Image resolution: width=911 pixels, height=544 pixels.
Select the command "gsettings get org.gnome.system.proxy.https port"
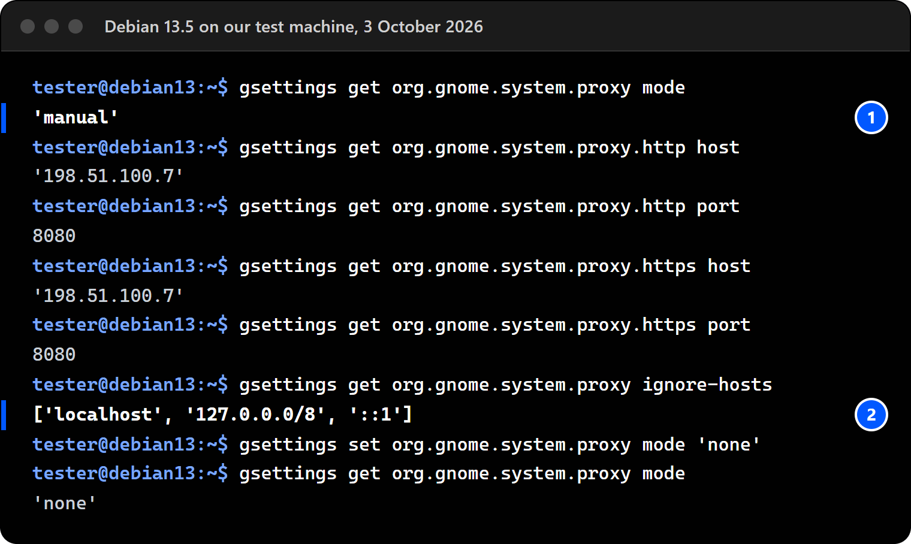pos(494,325)
